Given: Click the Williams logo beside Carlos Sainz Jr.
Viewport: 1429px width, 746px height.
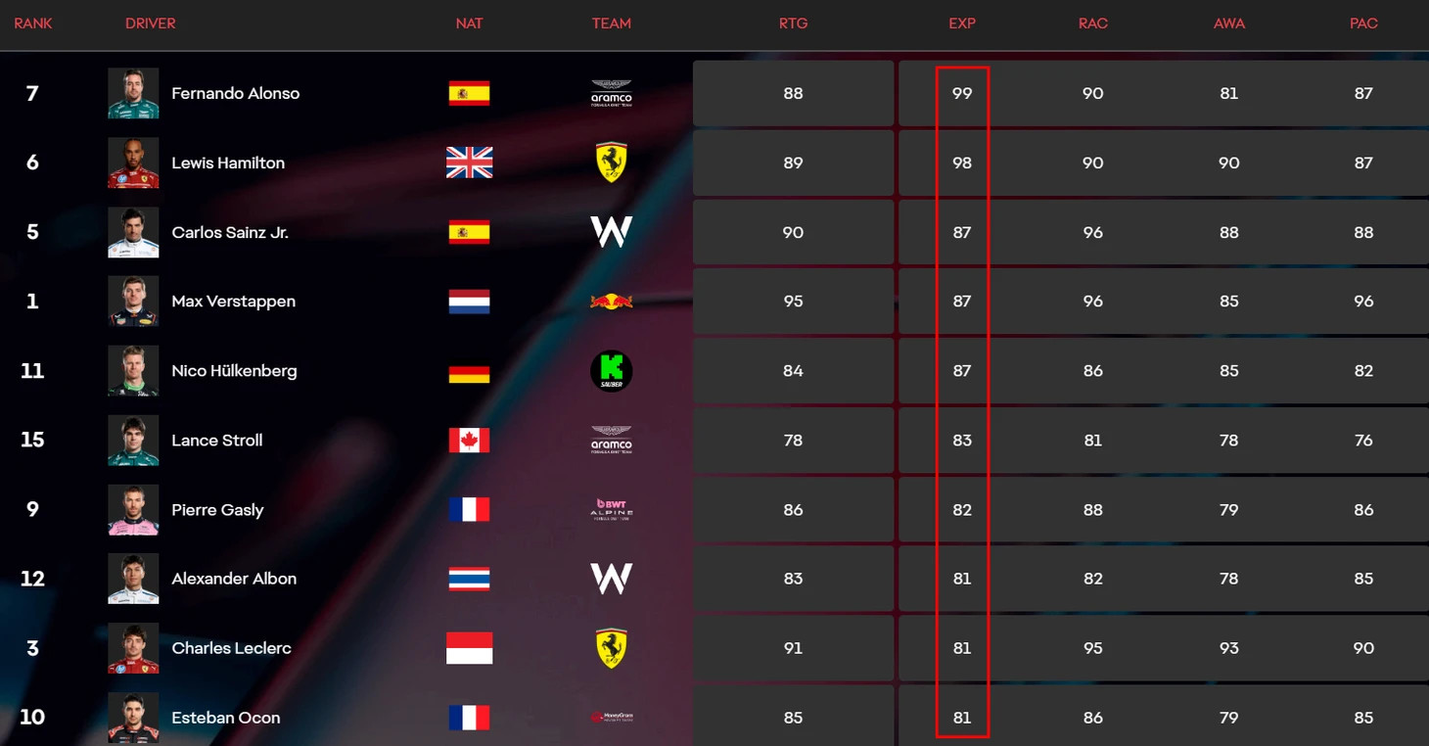Looking at the screenshot, I should [611, 232].
